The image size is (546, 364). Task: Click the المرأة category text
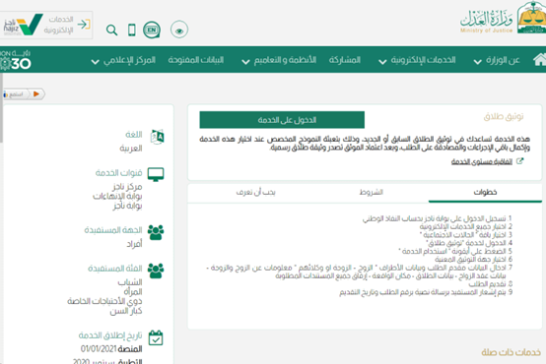coord(133,291)
